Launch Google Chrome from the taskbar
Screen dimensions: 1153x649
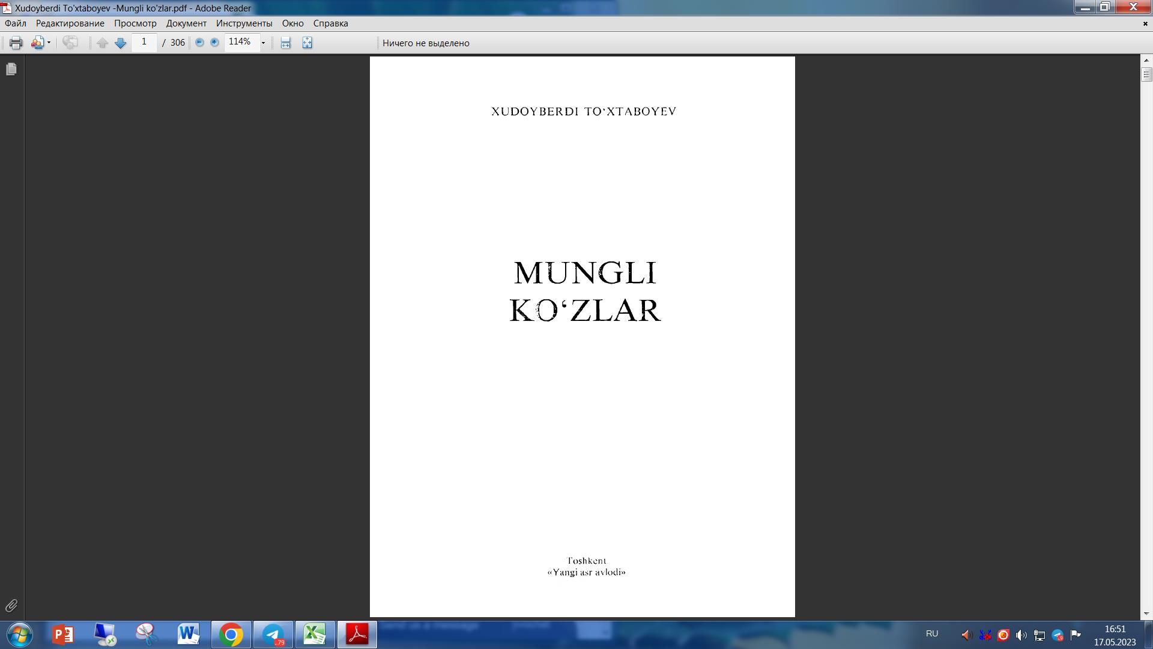tap(232, 635)
